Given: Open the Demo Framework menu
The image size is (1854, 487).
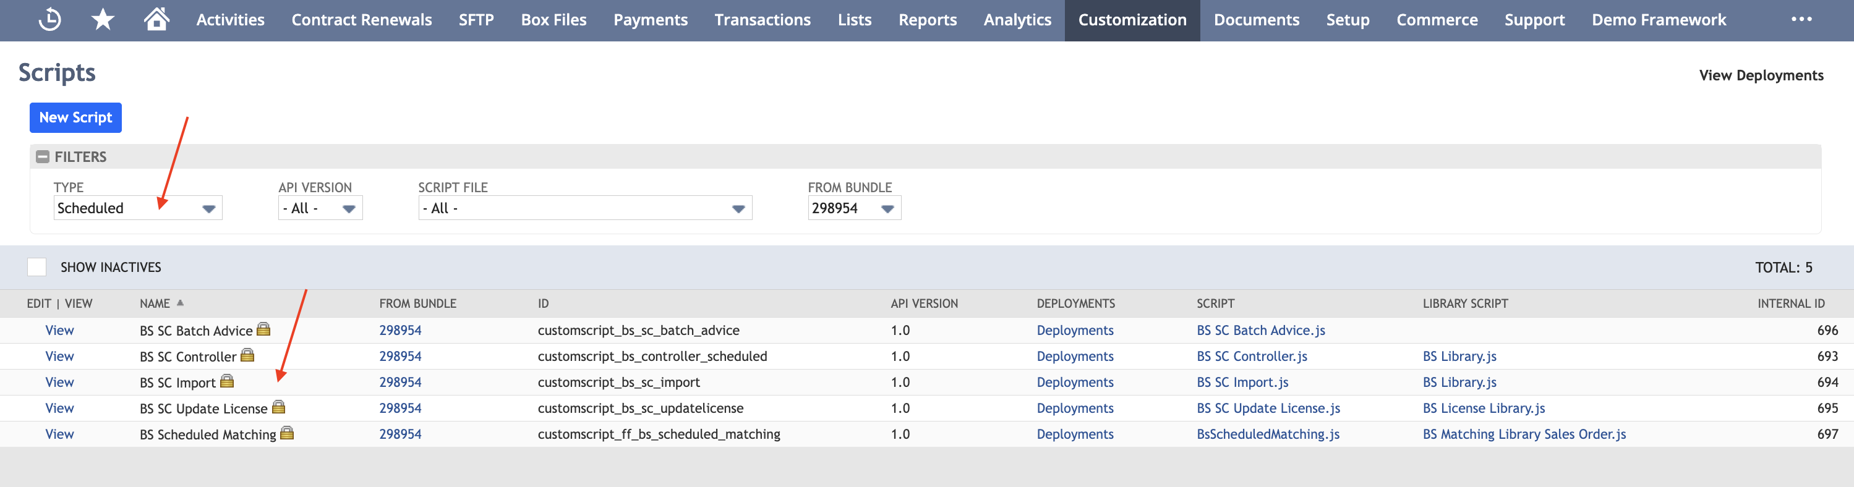Looking at the screenshot, I should [x=1658, y=20].
